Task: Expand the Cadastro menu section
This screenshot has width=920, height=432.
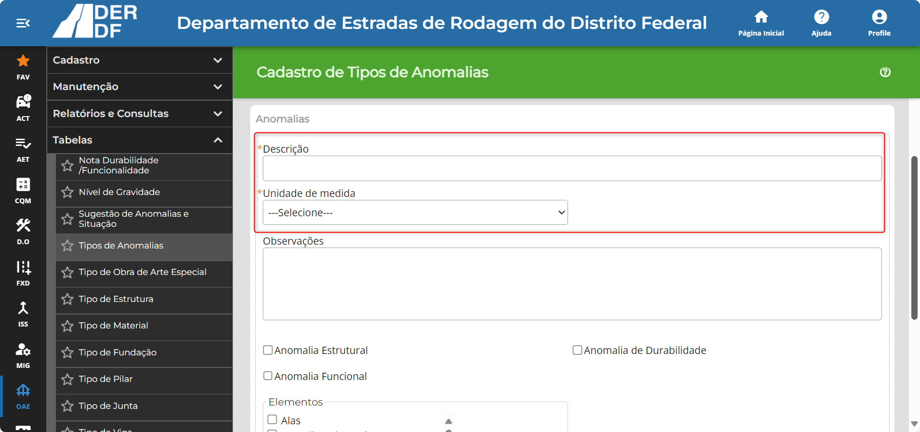Action: pyautogui.click(x=140, y=60)
